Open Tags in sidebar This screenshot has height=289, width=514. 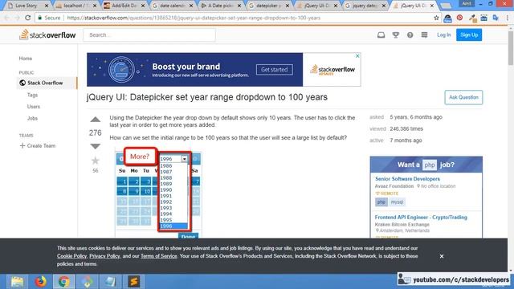pos(32,95)
